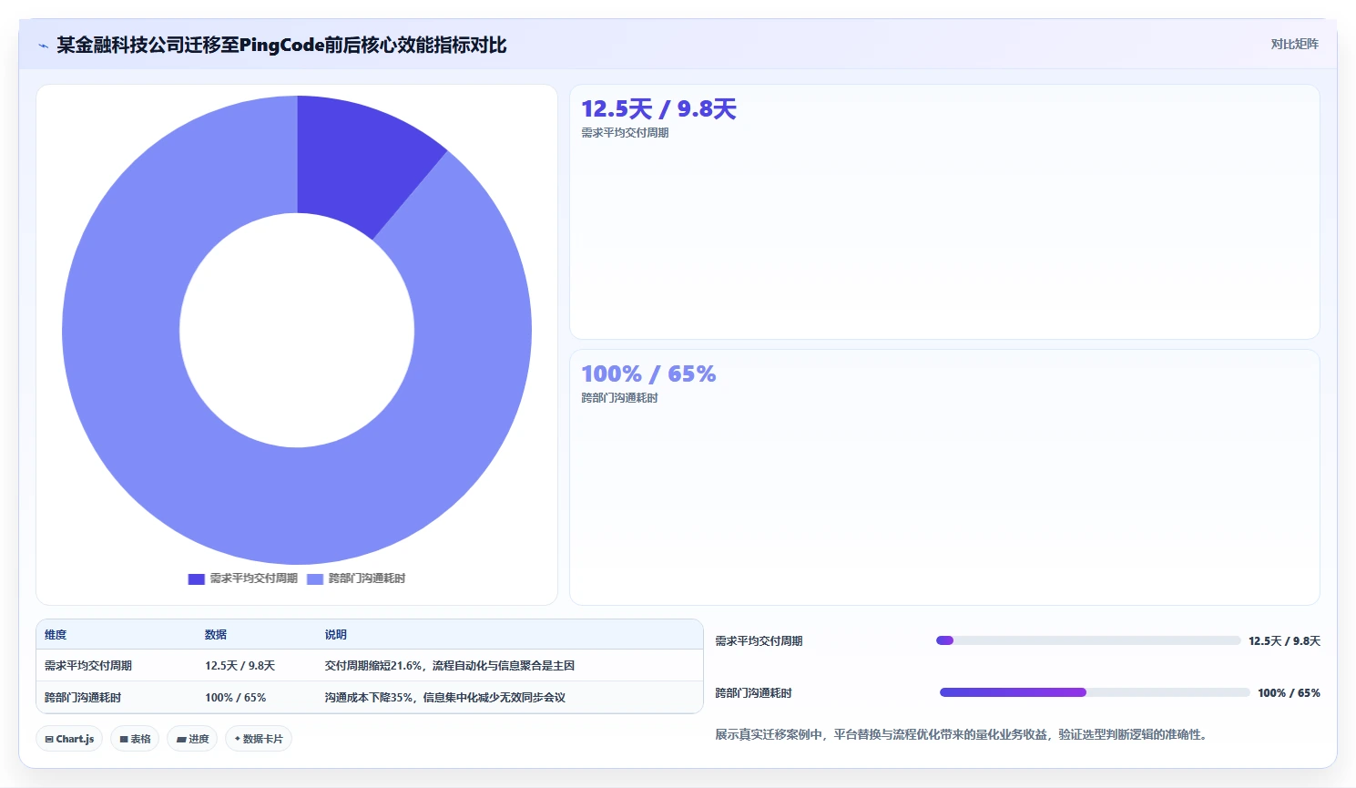Click the 需求平均交付周期 progress bar
Viewport: 1356px width, 788px height.
point(1088,640)
